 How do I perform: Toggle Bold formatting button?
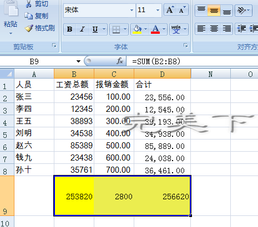click(x=70, y=29)
